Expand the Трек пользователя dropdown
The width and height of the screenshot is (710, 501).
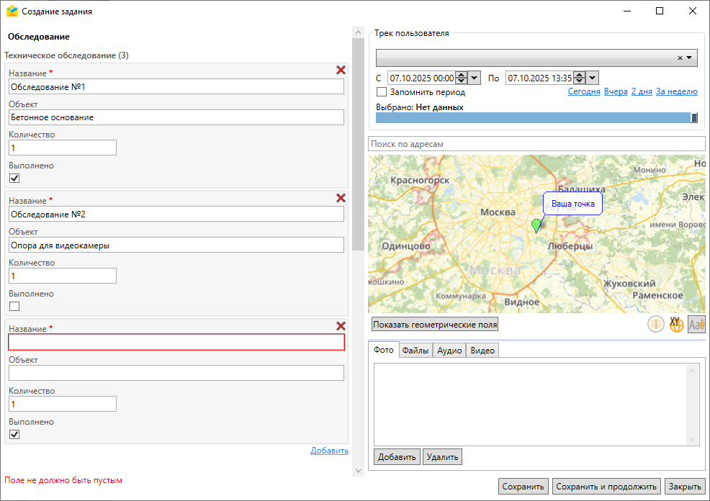[x=689, y=58]
